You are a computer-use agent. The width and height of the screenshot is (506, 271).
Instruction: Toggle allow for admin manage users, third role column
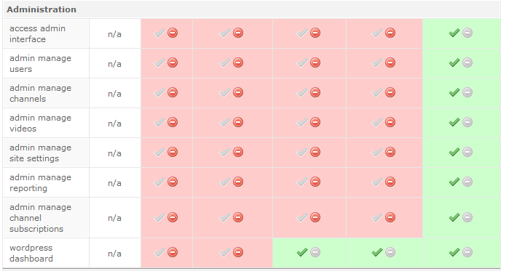[x=302, y=62]
